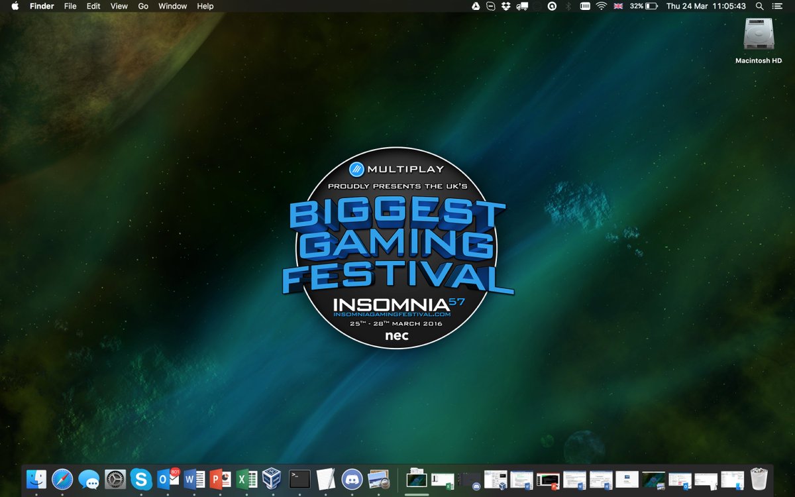Open Microsoft Word app icon in Dock
This screenshot has width=795, height=497.
click(194, 478)
